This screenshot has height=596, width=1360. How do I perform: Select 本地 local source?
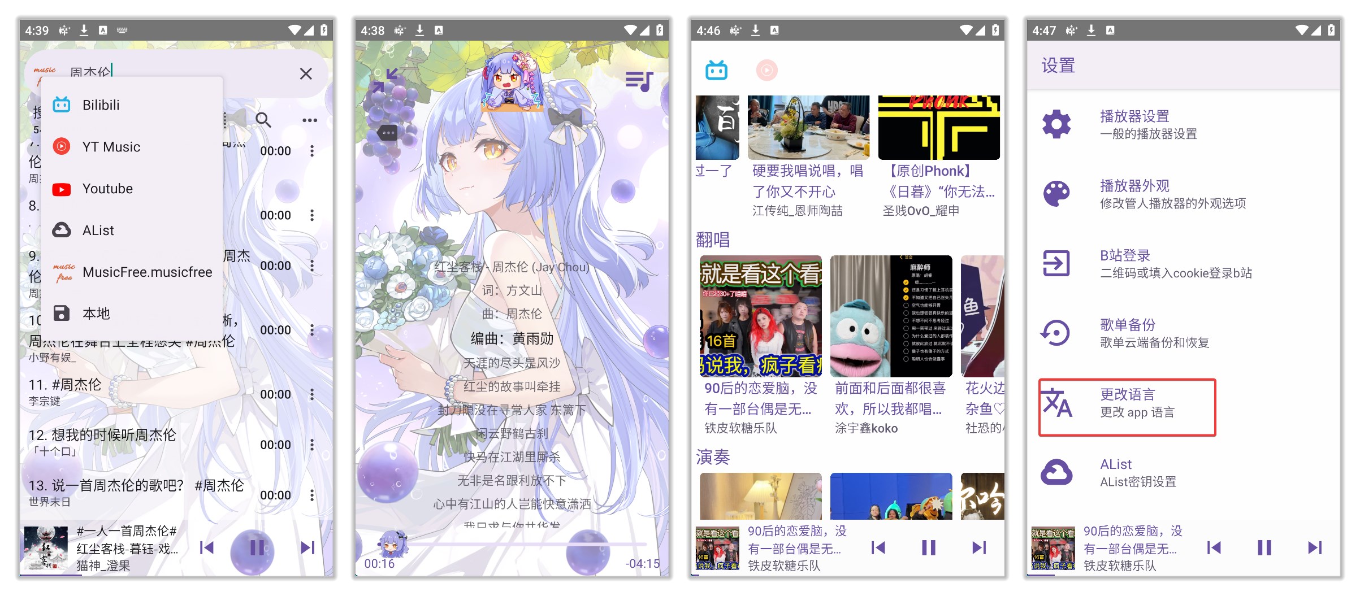click(132, 314)
